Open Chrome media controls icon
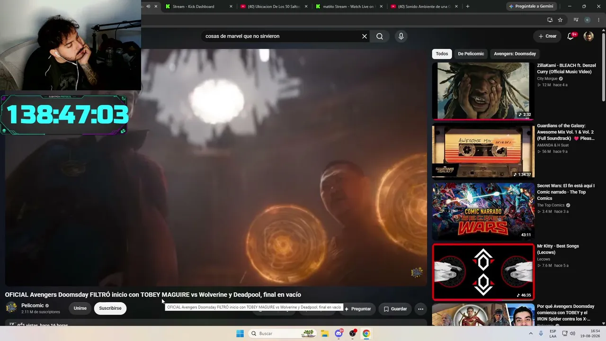This screenshot has height=341, width=606. (x=576, y=20)
